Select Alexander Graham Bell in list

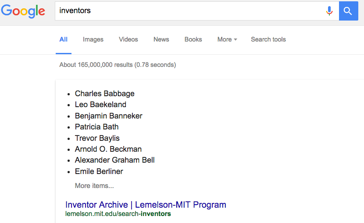click(114, 160)
